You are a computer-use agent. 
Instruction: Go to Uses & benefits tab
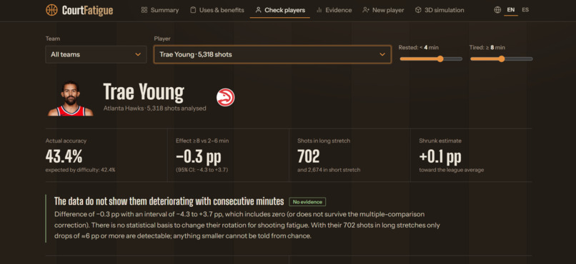pos(217,10)
